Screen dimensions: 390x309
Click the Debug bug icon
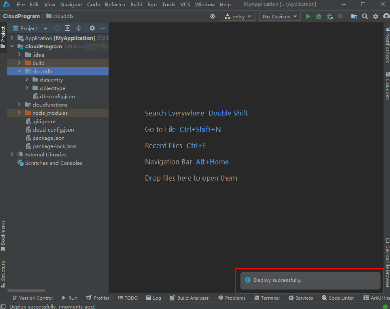click(x=319, y=16)
